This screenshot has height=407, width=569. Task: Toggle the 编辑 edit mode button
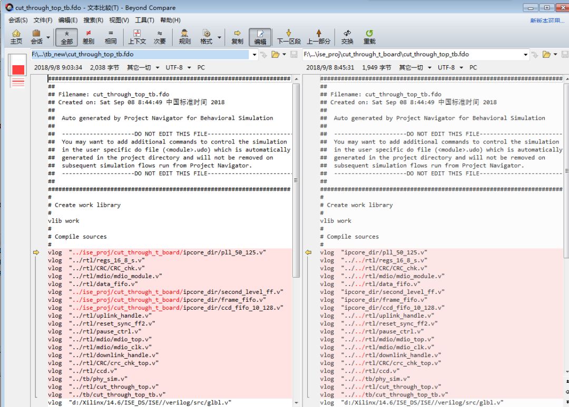(x=260, y=37)
